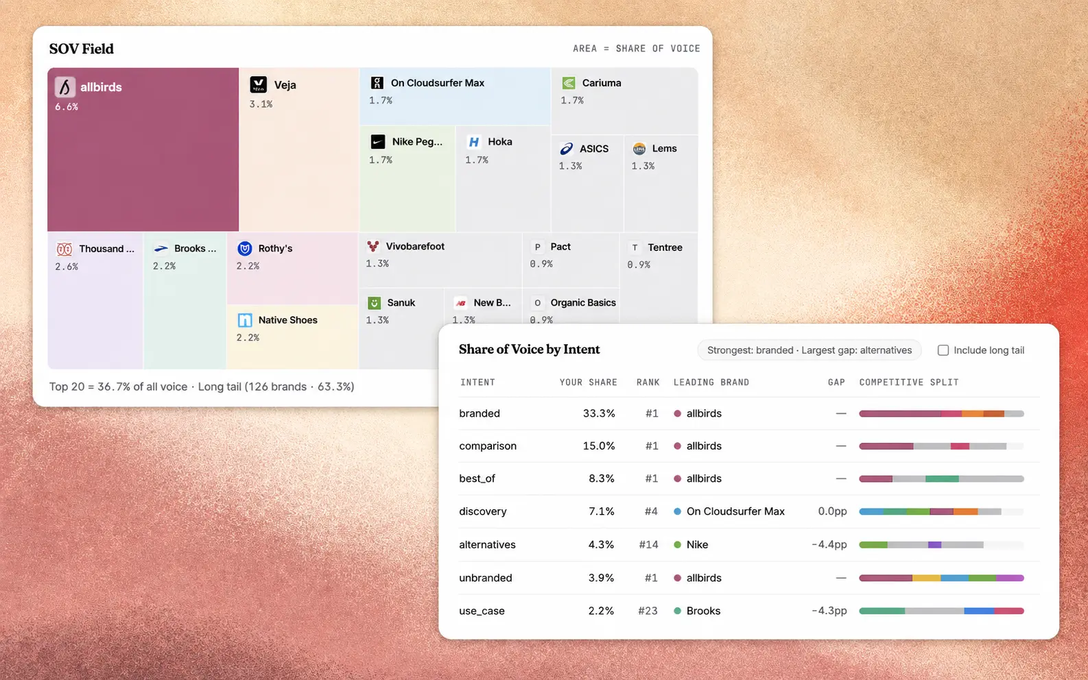
Task: Click the -4.3pp gap value
Action: coord(829,611)
